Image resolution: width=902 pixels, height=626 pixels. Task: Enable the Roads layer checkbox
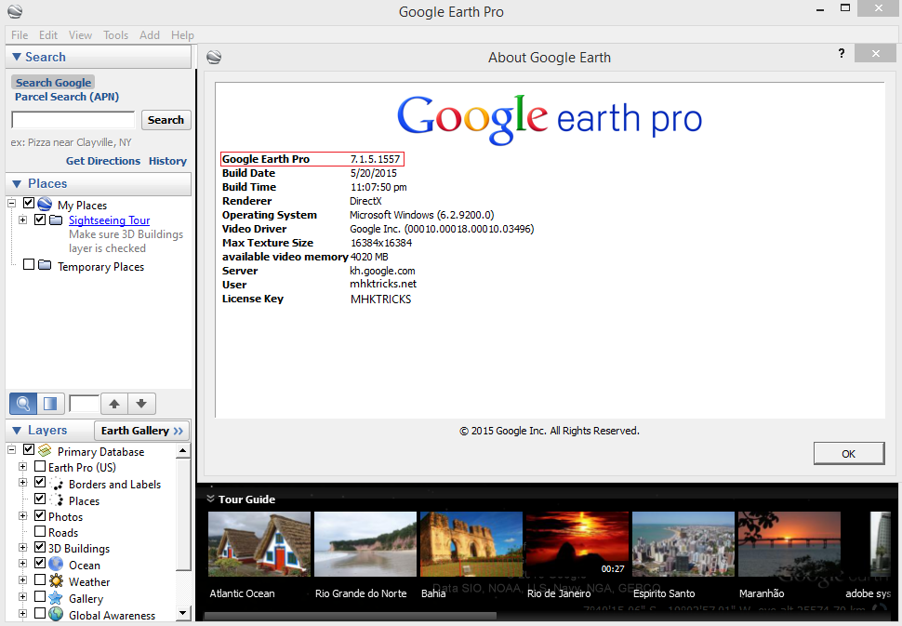coord(40,532)
